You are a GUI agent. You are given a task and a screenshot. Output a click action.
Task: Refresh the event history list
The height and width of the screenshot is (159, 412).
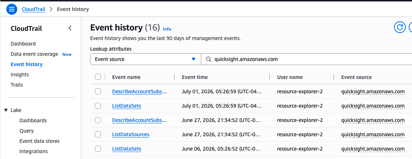coord(400,27)
